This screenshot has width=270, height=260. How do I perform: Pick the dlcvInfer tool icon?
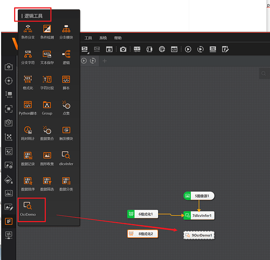coord(66,158)
